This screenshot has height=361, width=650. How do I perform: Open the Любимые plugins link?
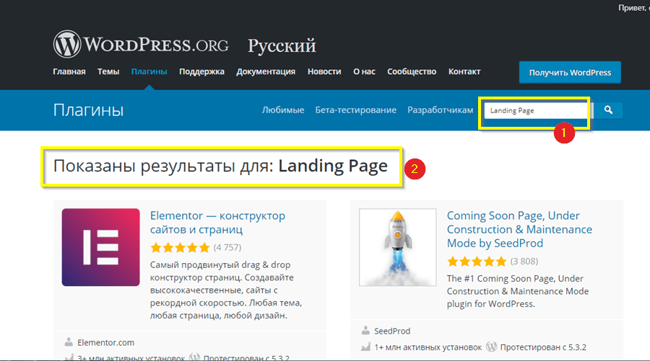click(x=283, y=110)
